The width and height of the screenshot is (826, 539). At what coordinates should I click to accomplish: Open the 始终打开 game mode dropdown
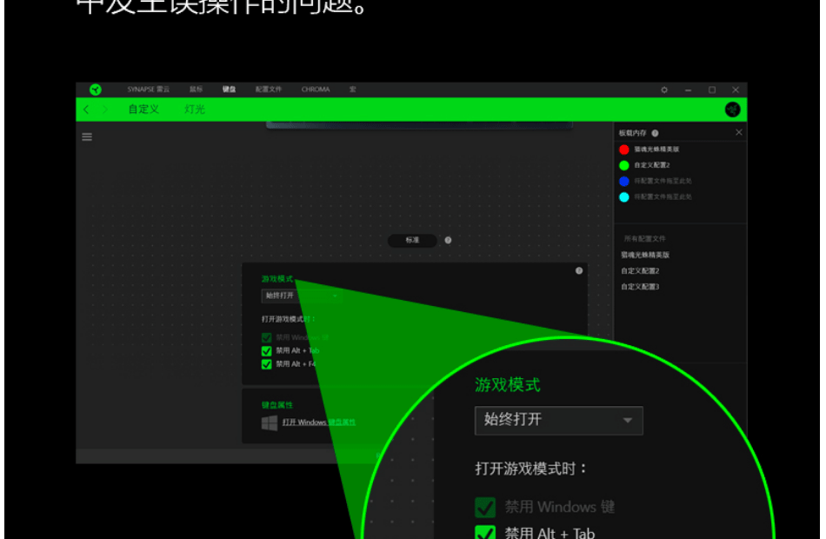tap(300, 296)
